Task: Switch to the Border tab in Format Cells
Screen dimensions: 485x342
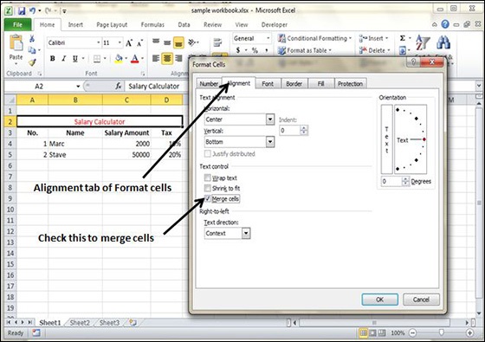Action: (294, 84)
